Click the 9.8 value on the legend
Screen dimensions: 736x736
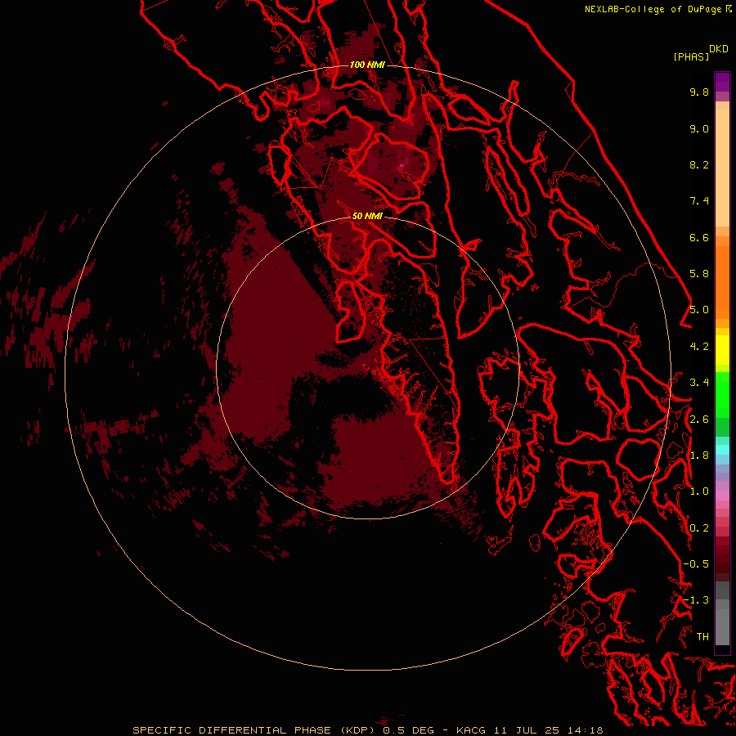[x=699, y=92]
